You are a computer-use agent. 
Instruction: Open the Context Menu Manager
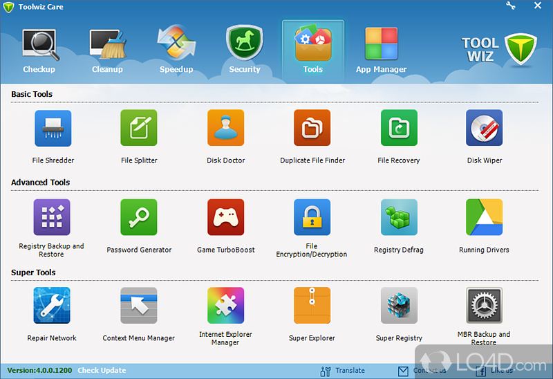(x=139, y=306)
